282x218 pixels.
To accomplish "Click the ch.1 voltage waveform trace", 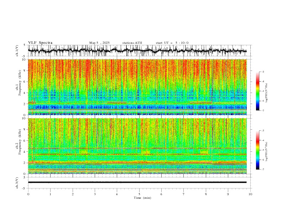I will tap(137, 51).
